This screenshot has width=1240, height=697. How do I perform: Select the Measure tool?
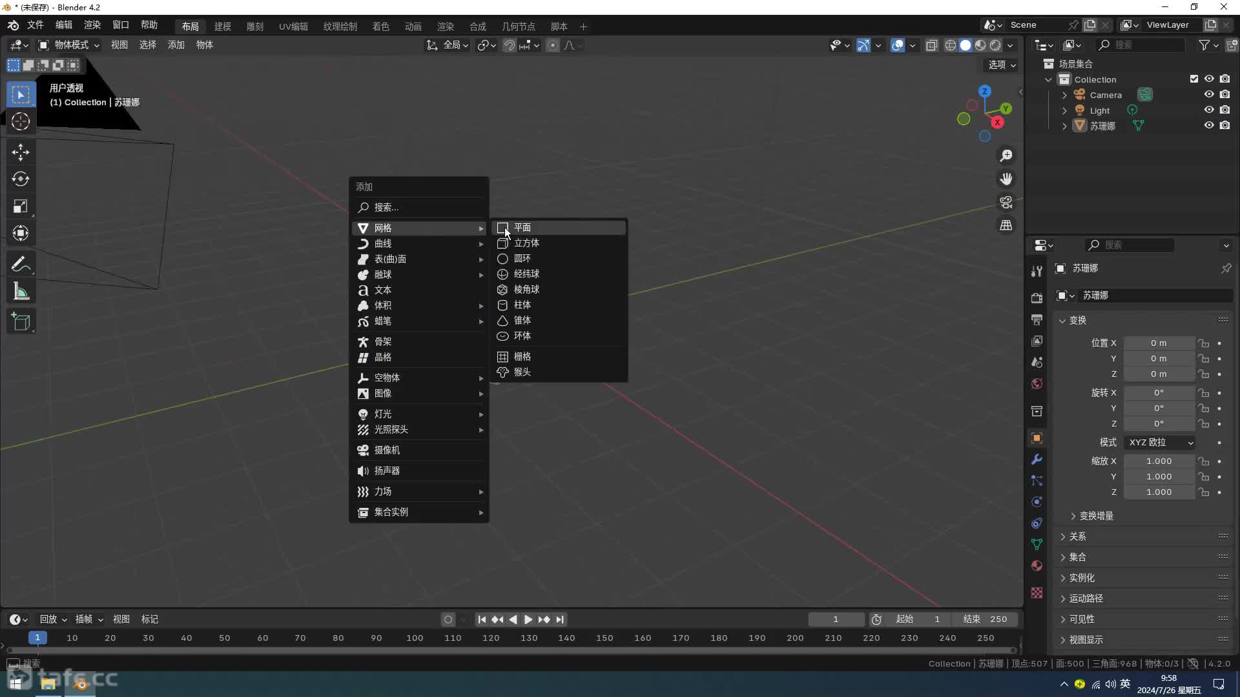click(21, 291)
